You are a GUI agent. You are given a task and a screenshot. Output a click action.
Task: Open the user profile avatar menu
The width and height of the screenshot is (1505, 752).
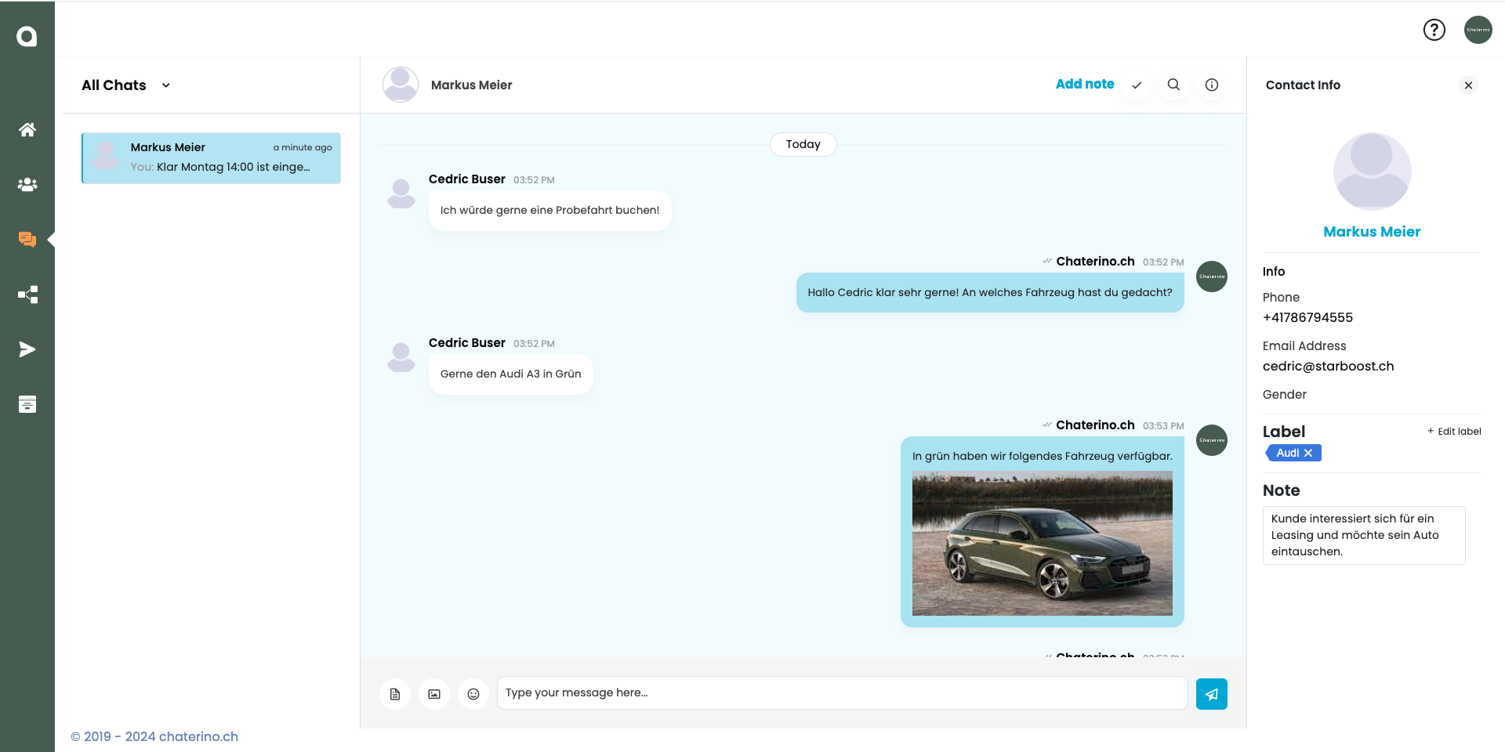[x=1478, y=30]
